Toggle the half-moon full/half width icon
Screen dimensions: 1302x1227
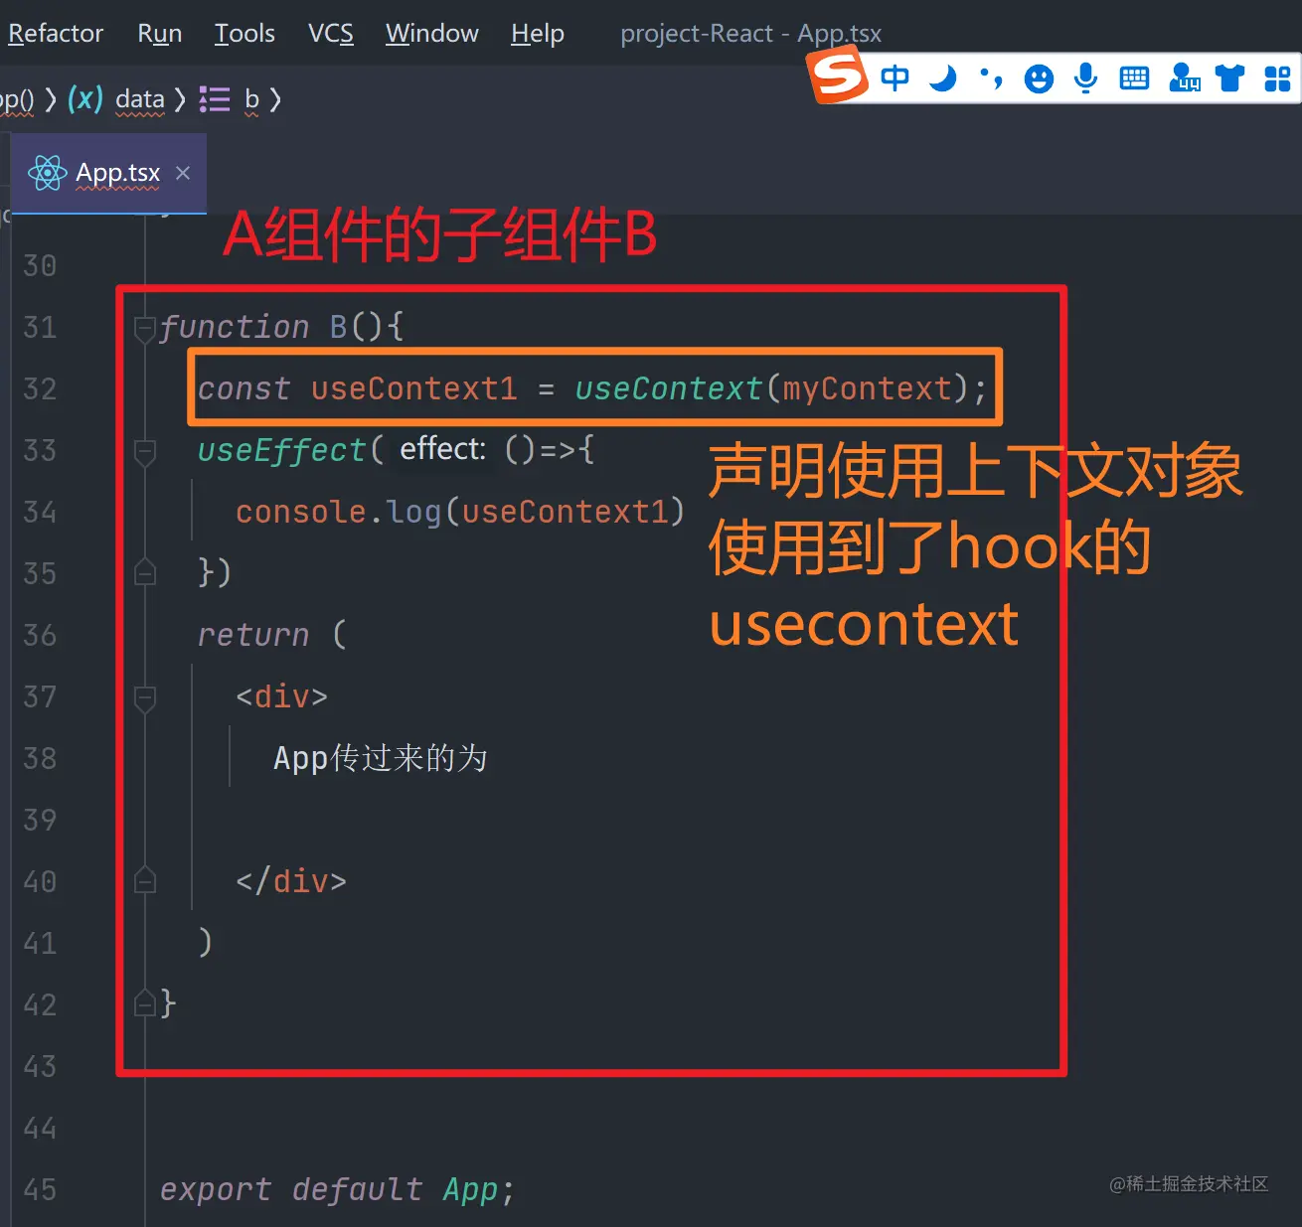tap(942, 77)
